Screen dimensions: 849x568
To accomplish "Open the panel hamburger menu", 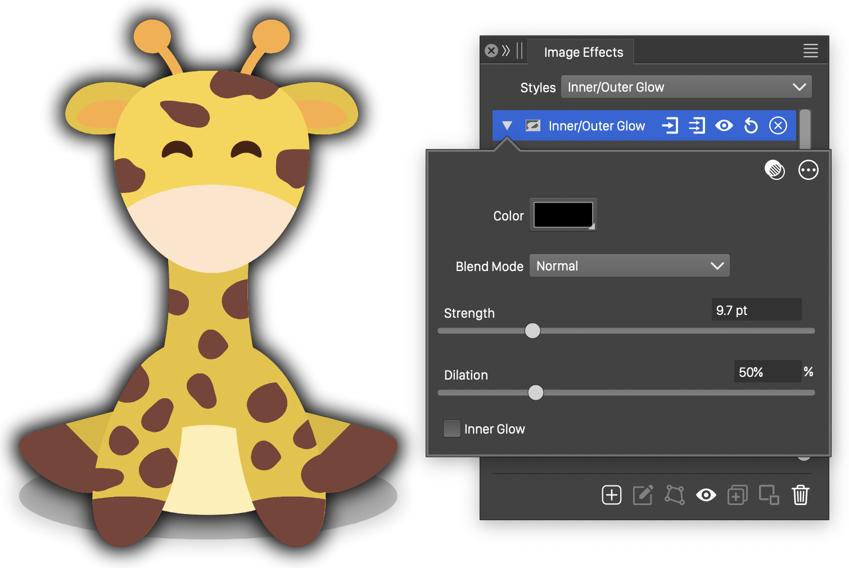I will point(810,51).
